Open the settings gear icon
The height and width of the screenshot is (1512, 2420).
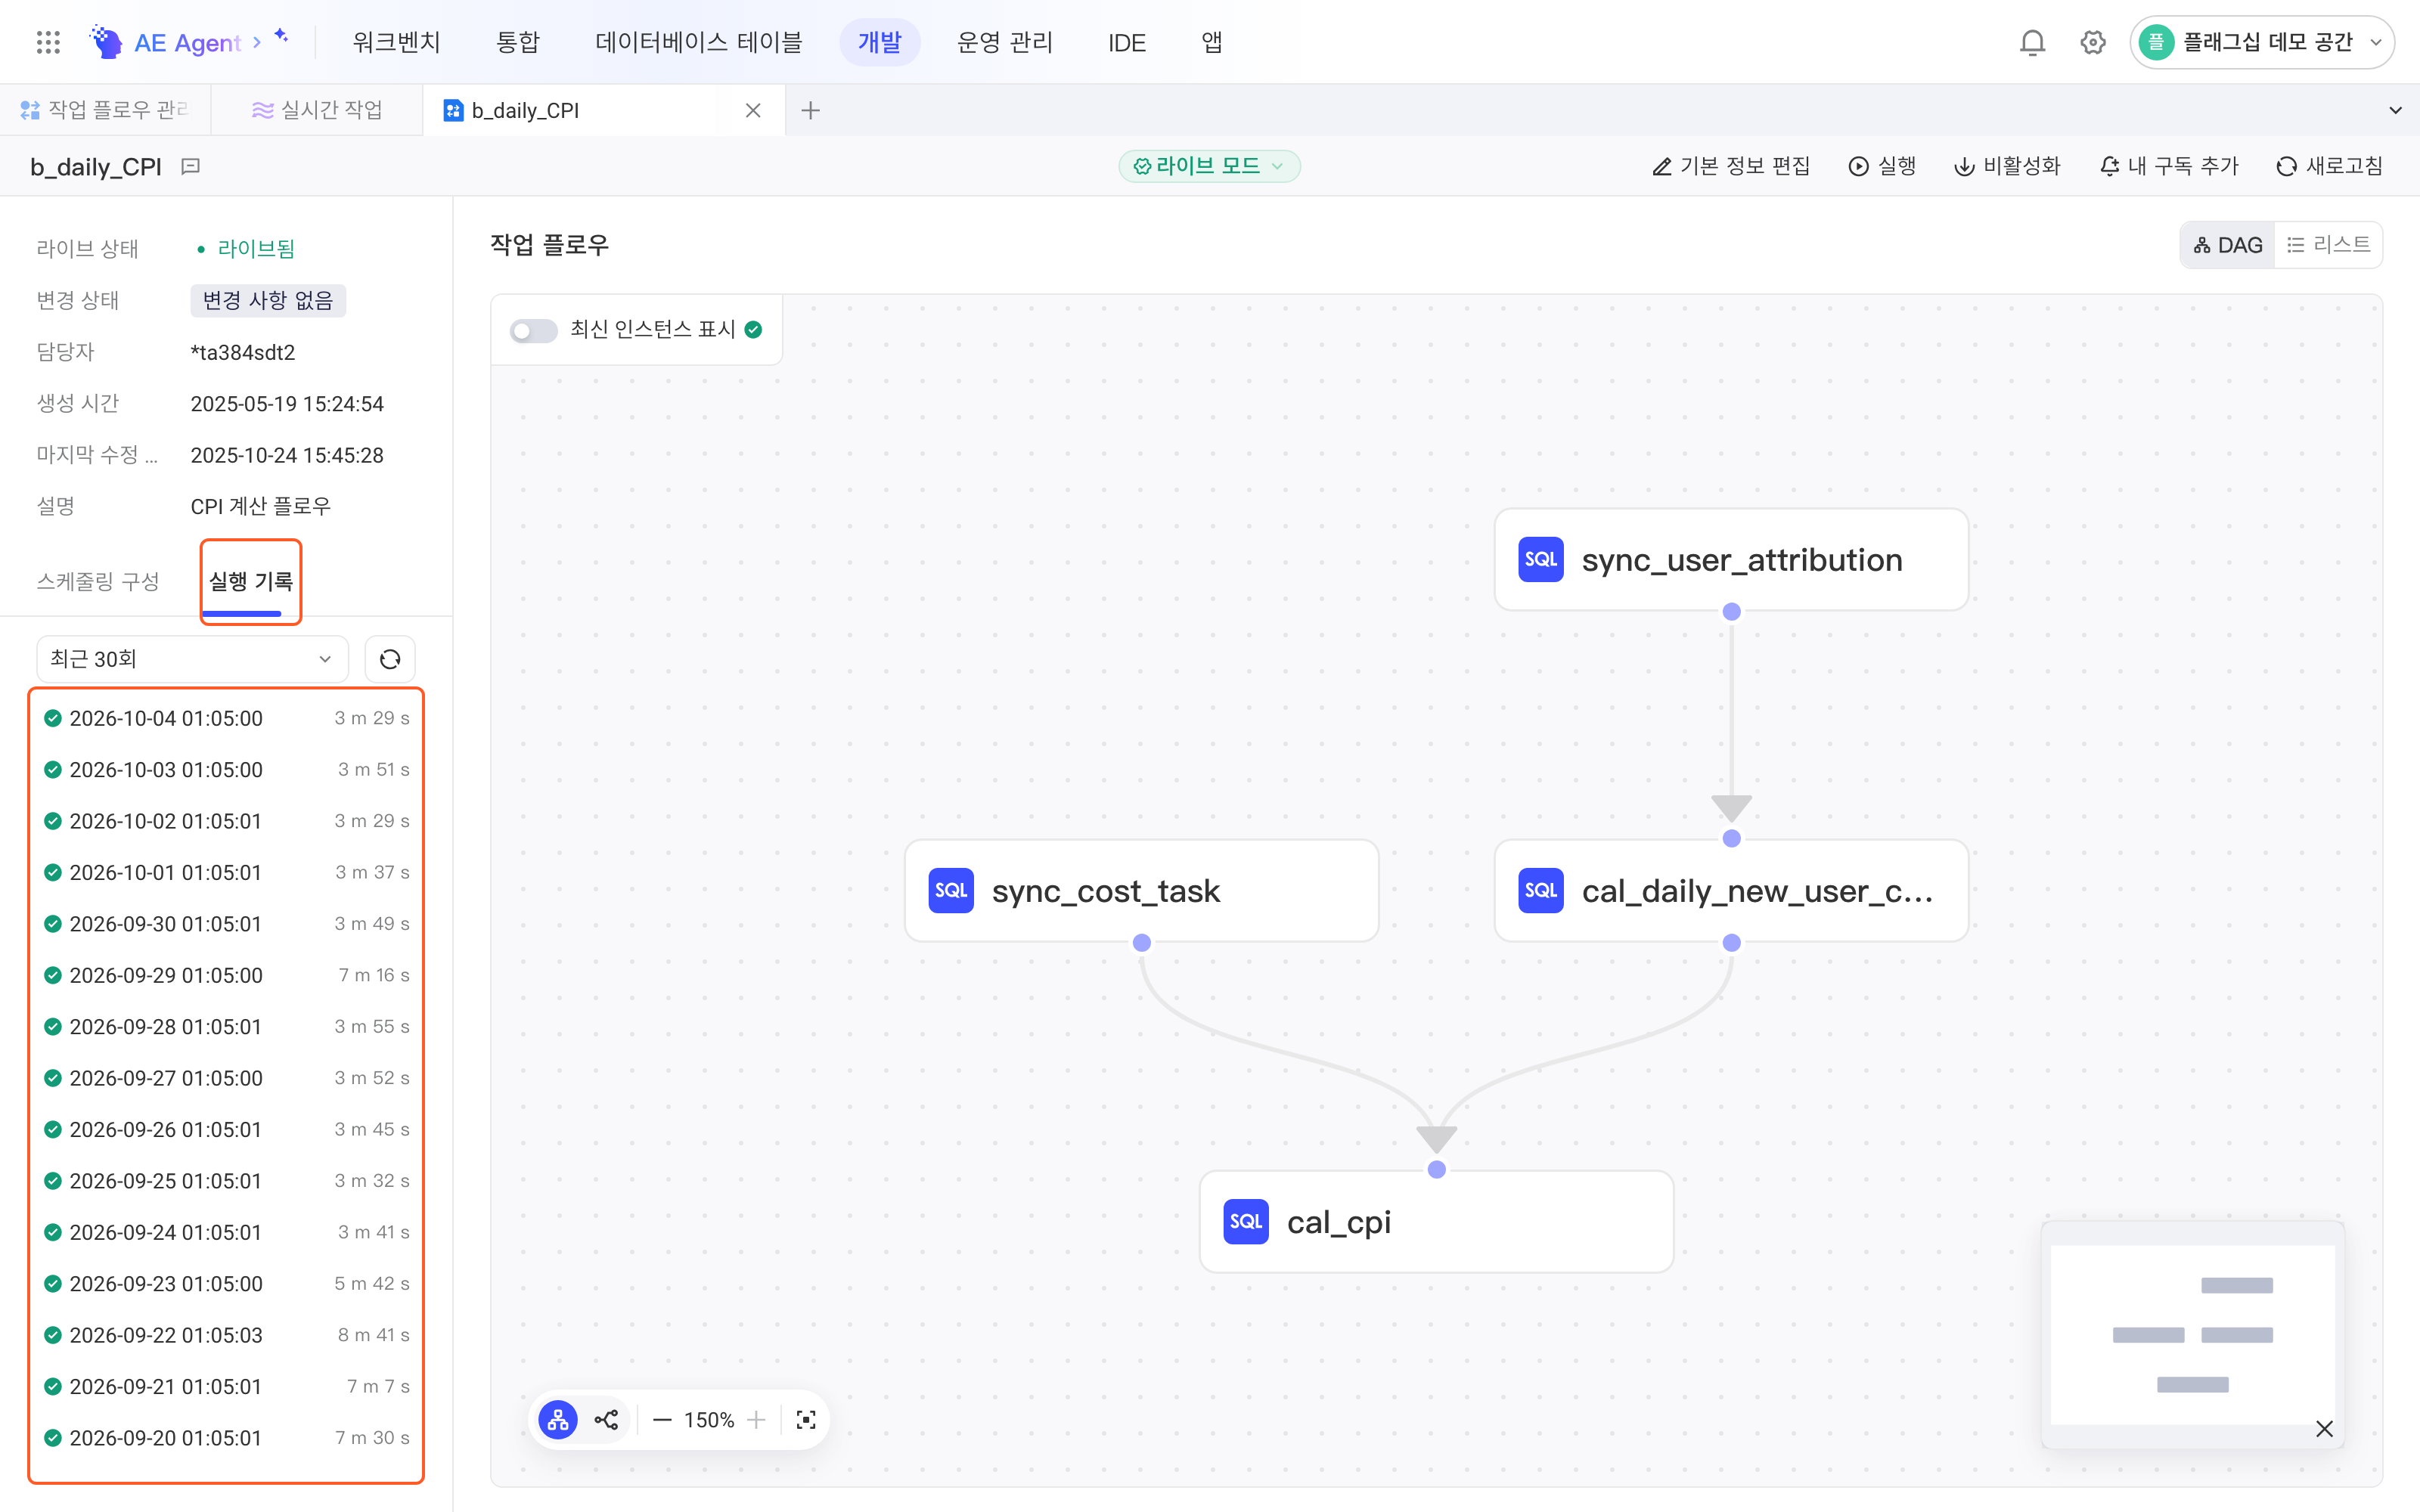(x=2093, y=42)
